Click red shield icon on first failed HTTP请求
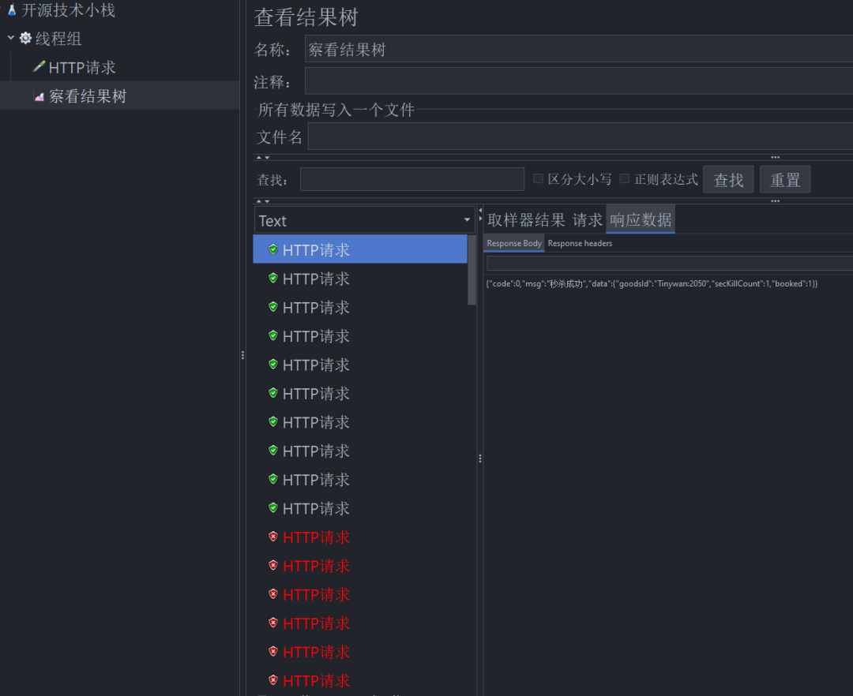 pyautogui.click(x=273, y=537)
